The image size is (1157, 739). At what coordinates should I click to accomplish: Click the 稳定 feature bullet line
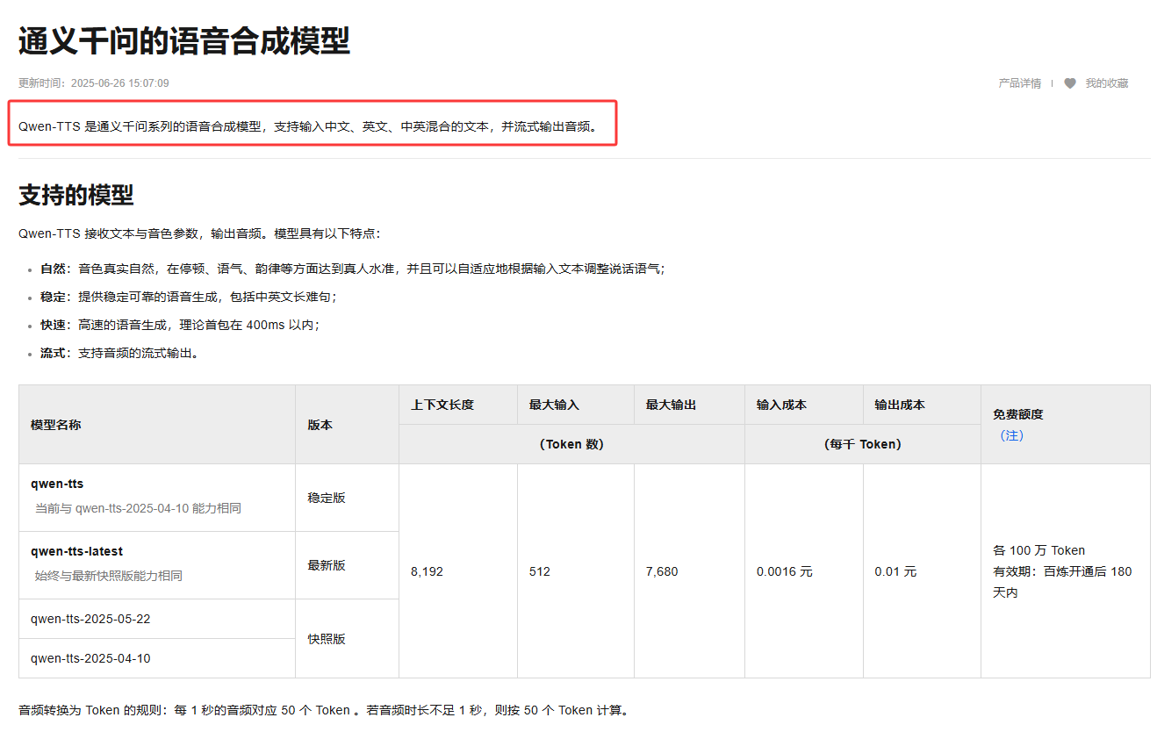[x=188, y=297]
